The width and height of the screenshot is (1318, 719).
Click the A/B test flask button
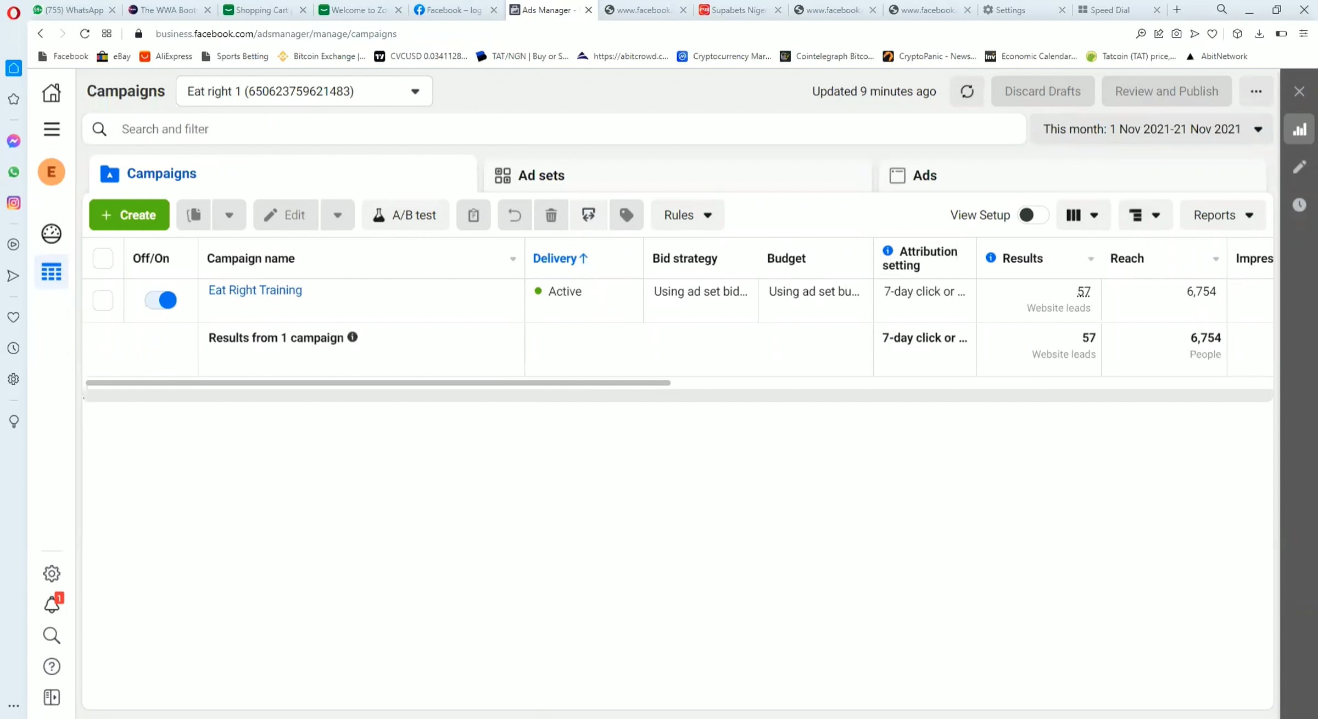pos(405,215)
